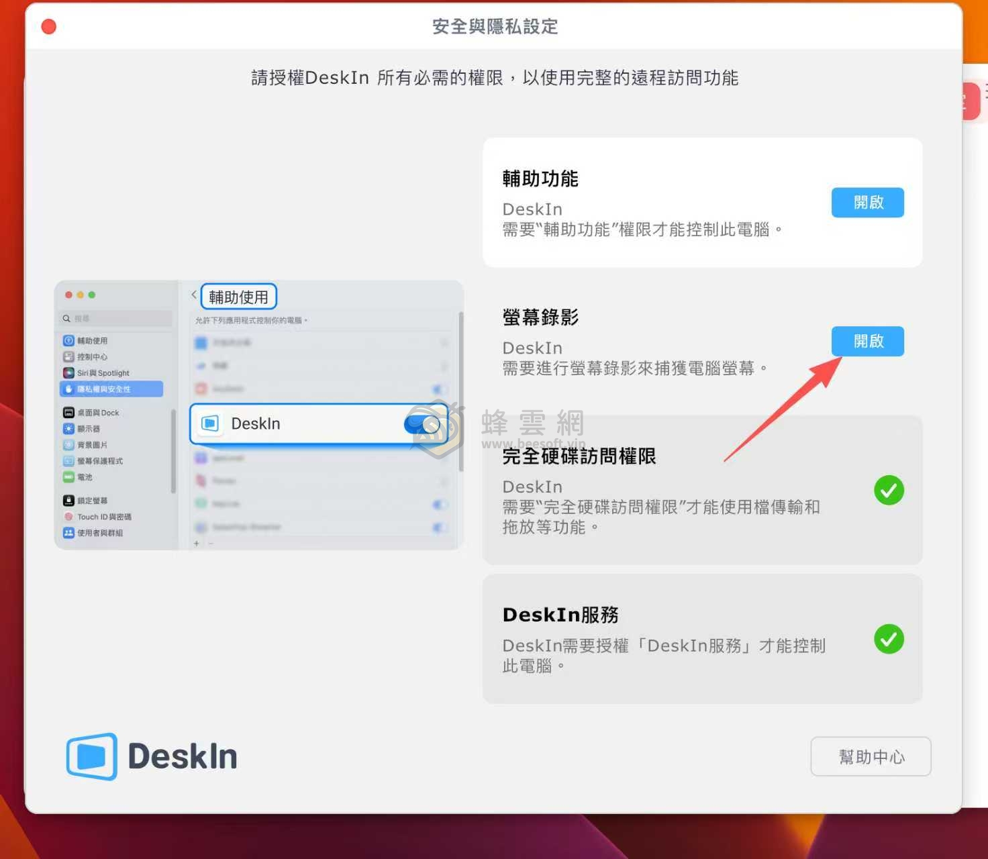Click the back chevron beside 輔助使用
Image resolution: width=988 pixels, height=859 pixels.
click(194, 295)
